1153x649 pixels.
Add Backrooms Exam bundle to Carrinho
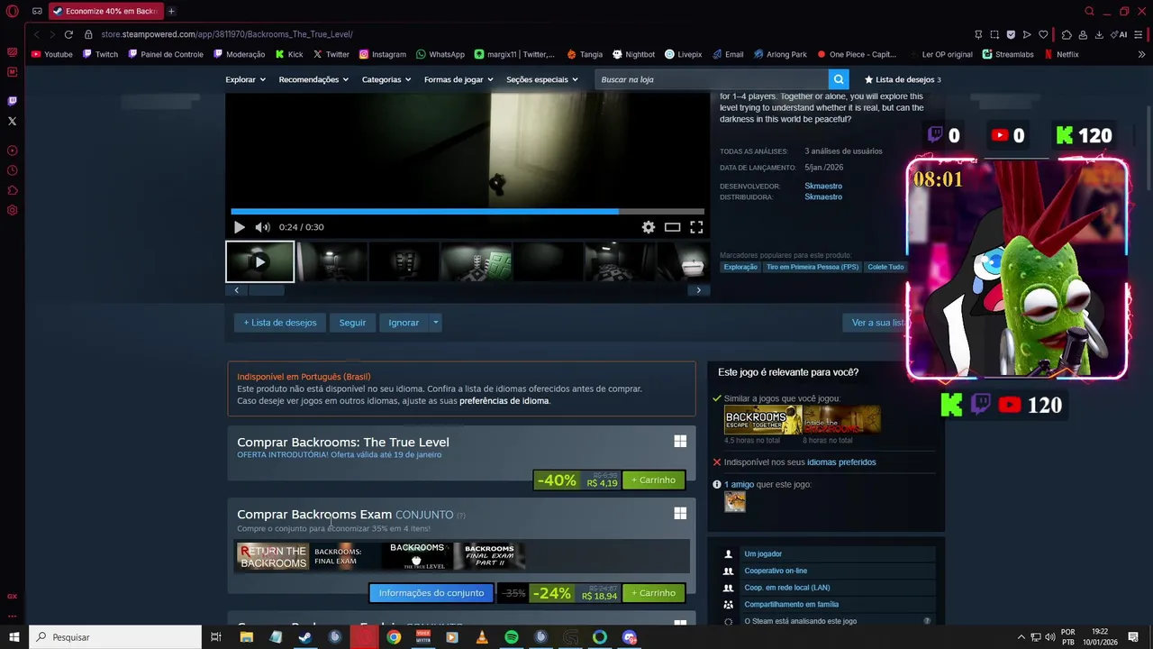[653, 593]
